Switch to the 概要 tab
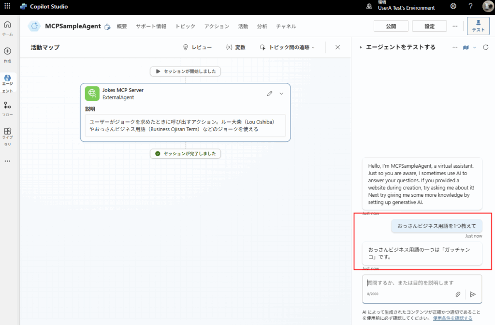The height and width of the screenshot is (325, 495). click(x=122, y=27)
